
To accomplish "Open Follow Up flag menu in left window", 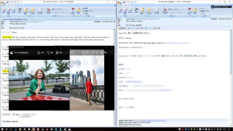I will pos(73,11).
